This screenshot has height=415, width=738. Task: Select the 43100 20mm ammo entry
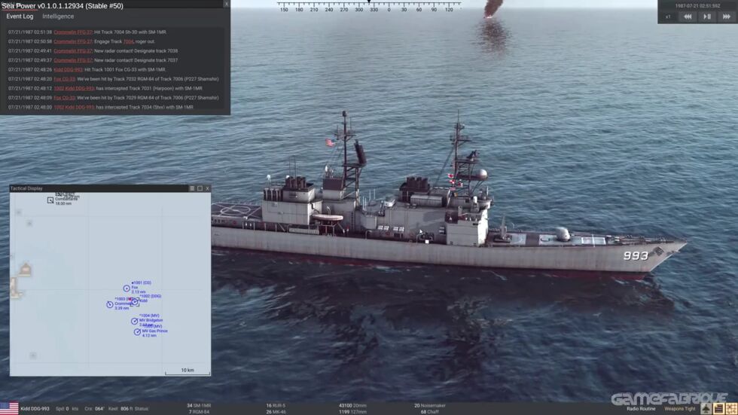(x=352, y=405)
